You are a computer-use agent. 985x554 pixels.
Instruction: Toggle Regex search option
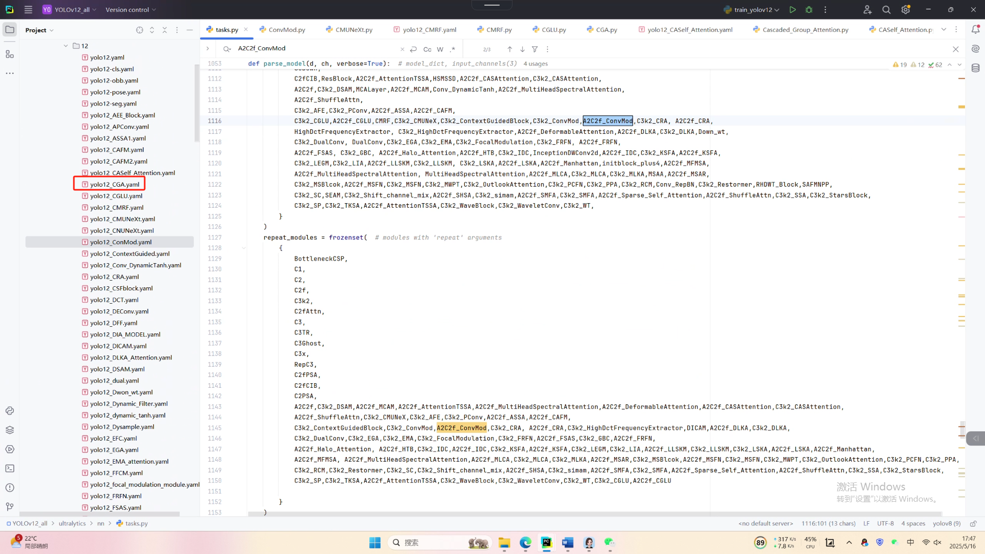click(x=452, y=49)
